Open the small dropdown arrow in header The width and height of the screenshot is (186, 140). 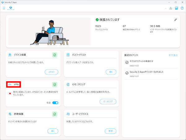tap(166, 8)
